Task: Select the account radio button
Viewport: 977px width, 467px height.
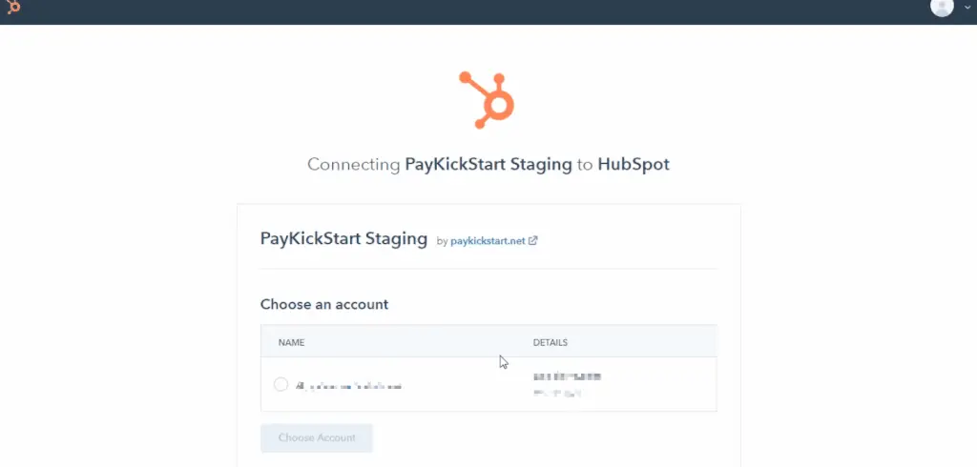Action: (281, 384)
